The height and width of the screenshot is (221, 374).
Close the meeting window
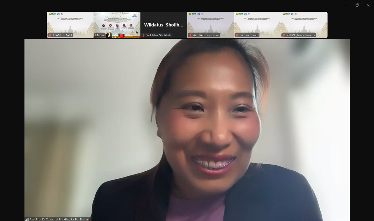click(x=368, y=5)
